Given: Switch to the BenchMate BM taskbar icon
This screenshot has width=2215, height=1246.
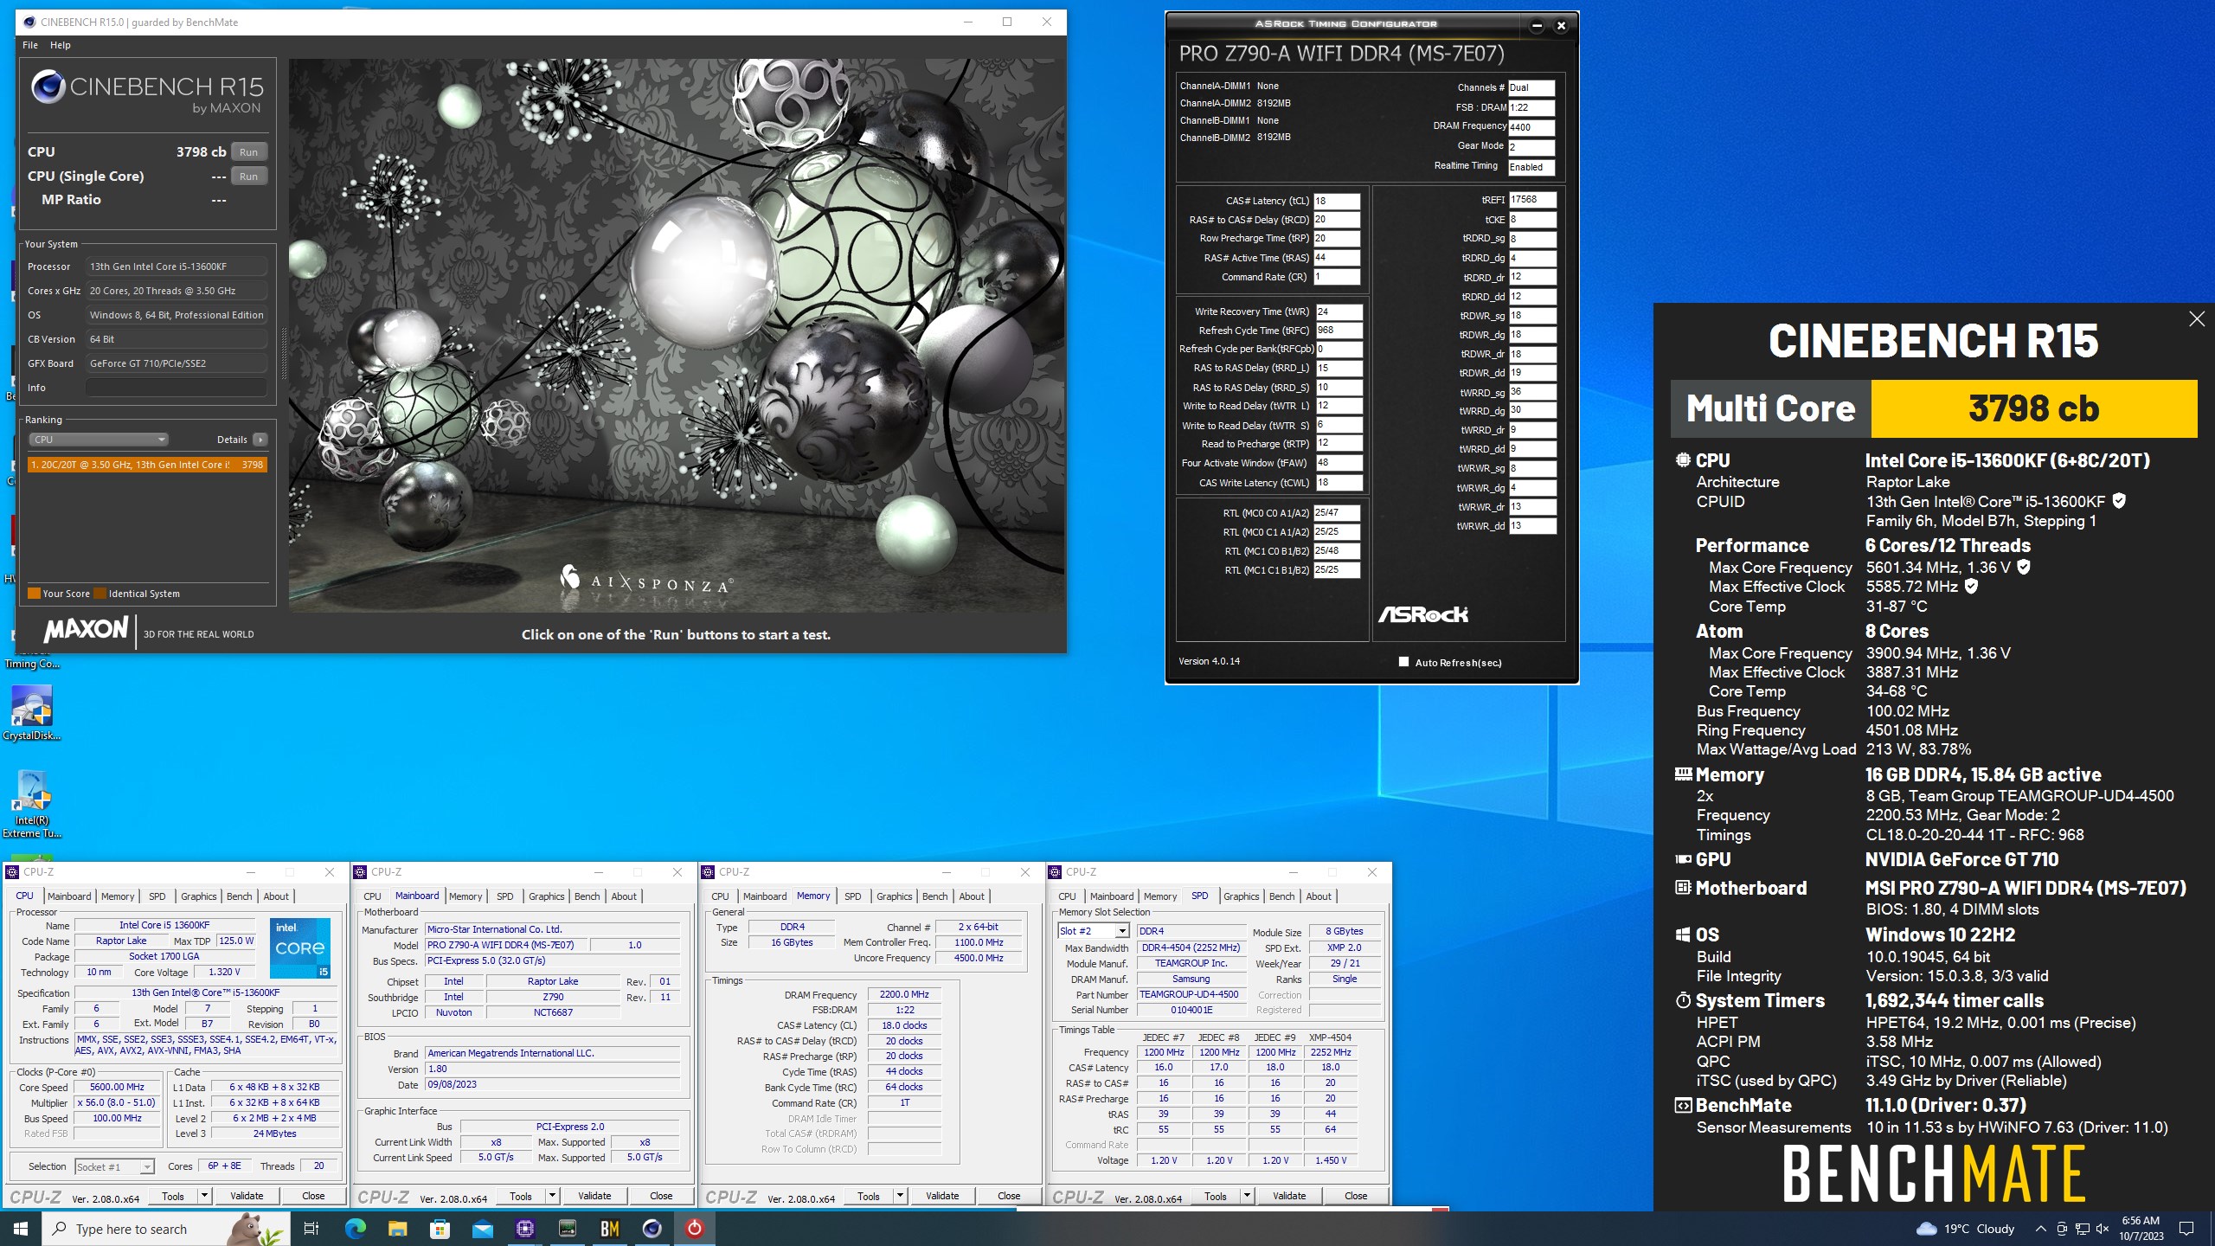Looking at the screenshot, I should (609, 1229).
